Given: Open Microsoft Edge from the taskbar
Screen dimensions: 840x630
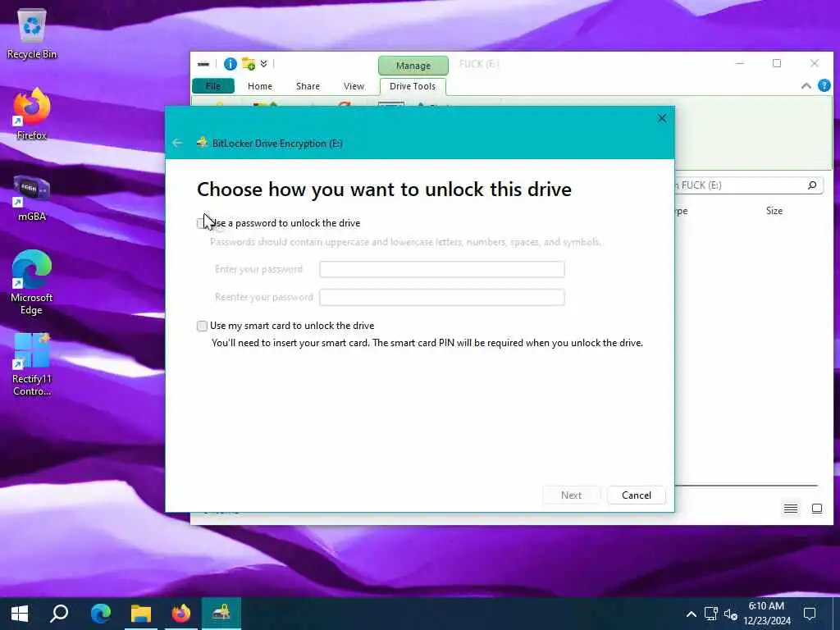Looking at the screenshot, I should (x=100, y=614).
